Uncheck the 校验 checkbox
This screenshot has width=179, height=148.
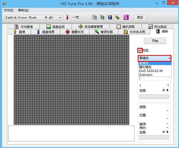(x=140, y=50)
